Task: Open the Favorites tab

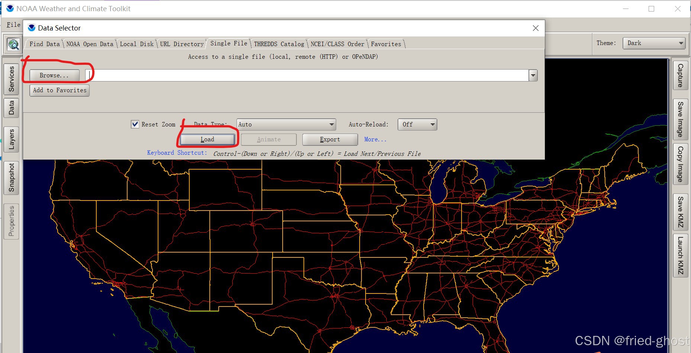Action: pyautogui.click(x=386, y=44)
